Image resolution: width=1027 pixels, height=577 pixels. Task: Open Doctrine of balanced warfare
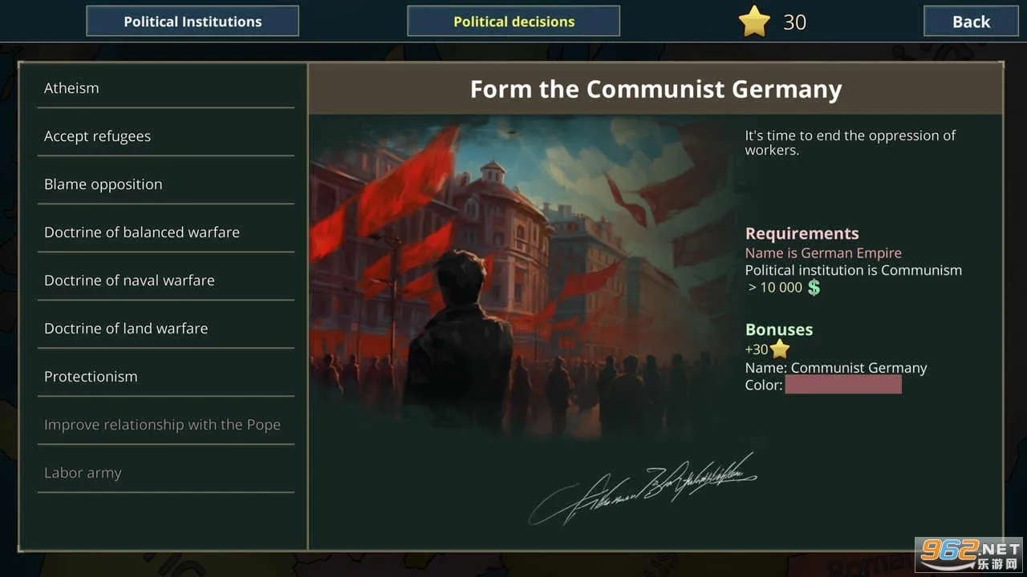[x=165, y=232]
